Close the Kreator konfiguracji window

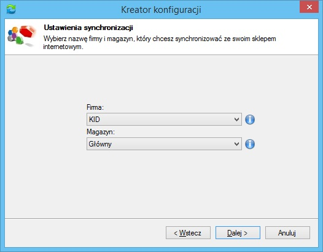point(309,7)
